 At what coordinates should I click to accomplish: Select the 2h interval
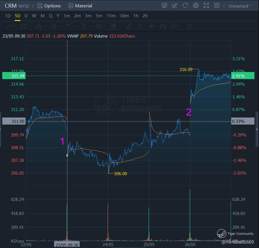point(145,16)
